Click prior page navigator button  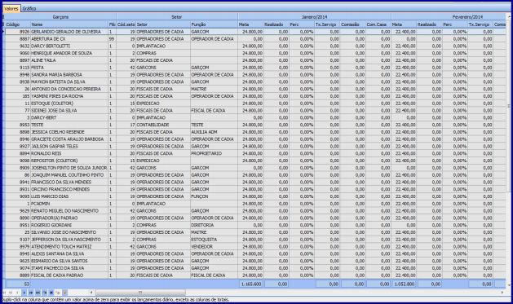[11, 293]
